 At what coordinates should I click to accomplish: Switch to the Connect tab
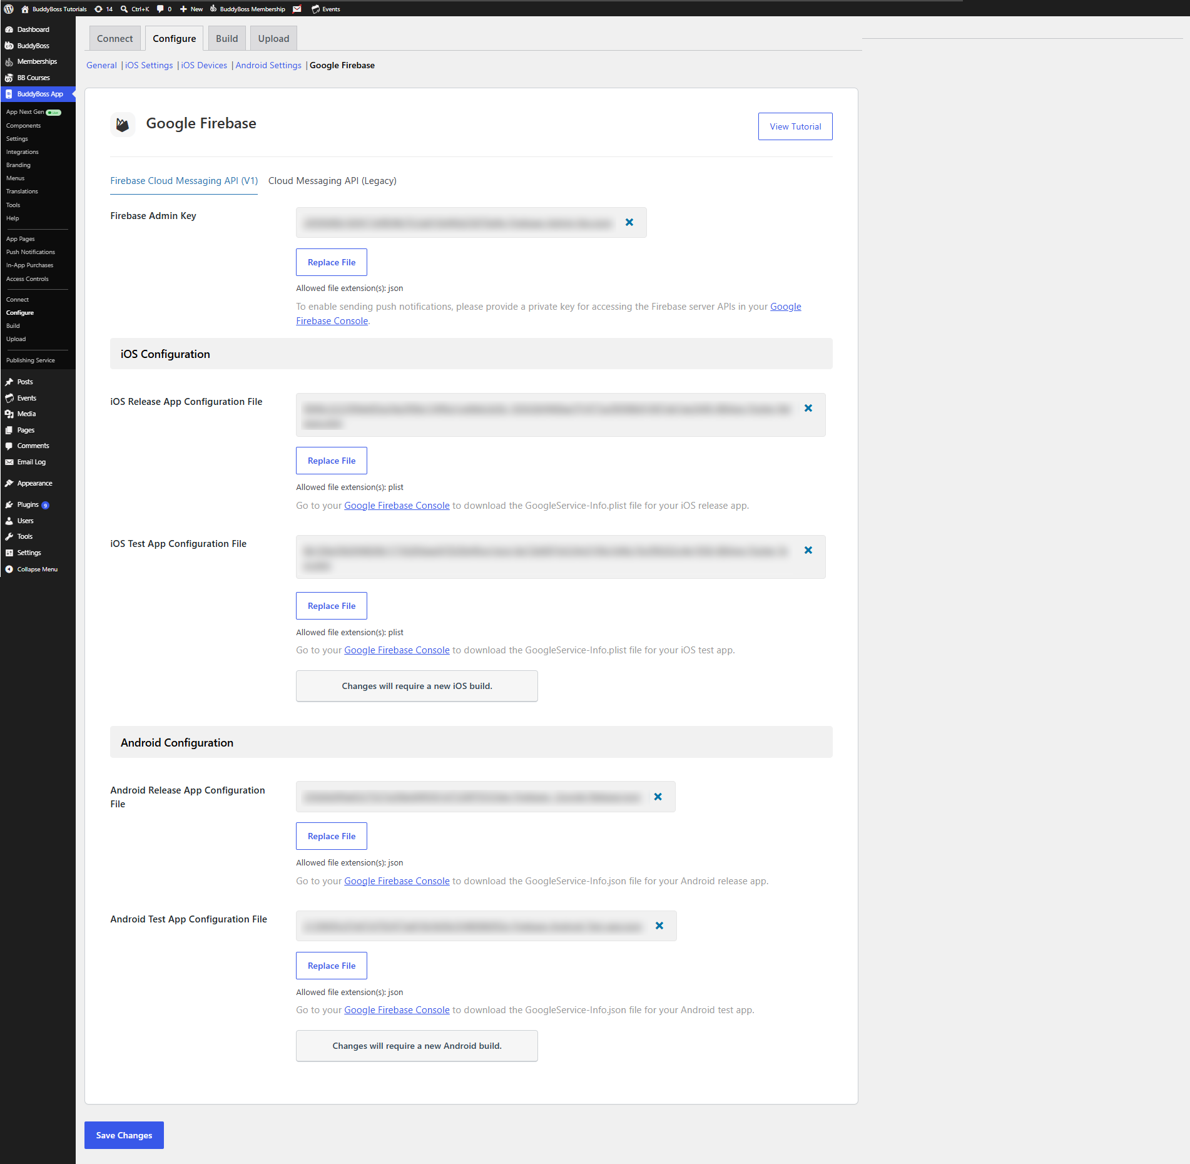[x=115, y=38]
